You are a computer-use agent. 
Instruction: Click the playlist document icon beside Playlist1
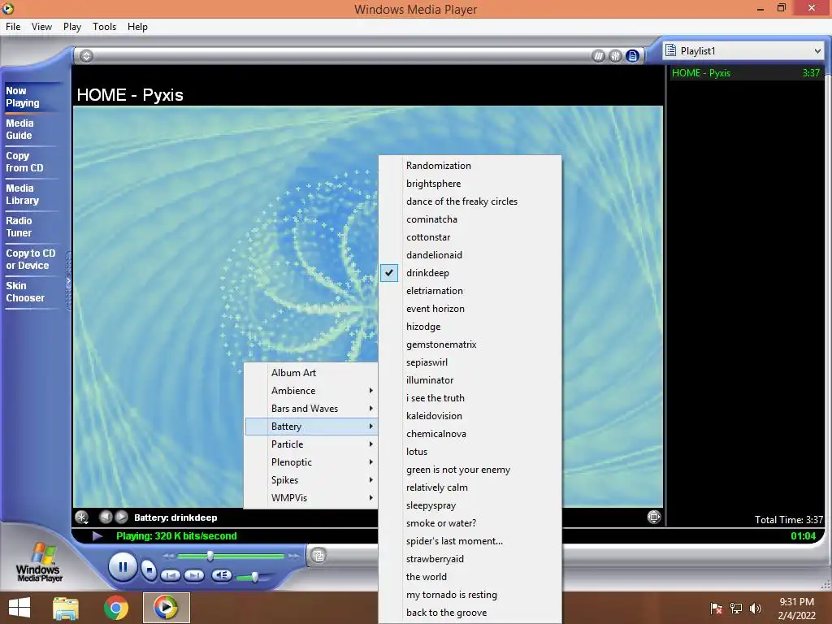point(670,50)
